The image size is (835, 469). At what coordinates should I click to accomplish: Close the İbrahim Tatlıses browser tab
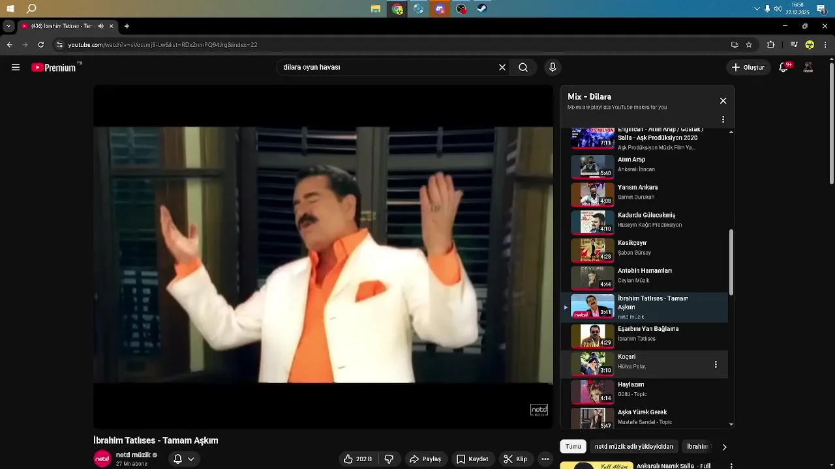point(112,26)
